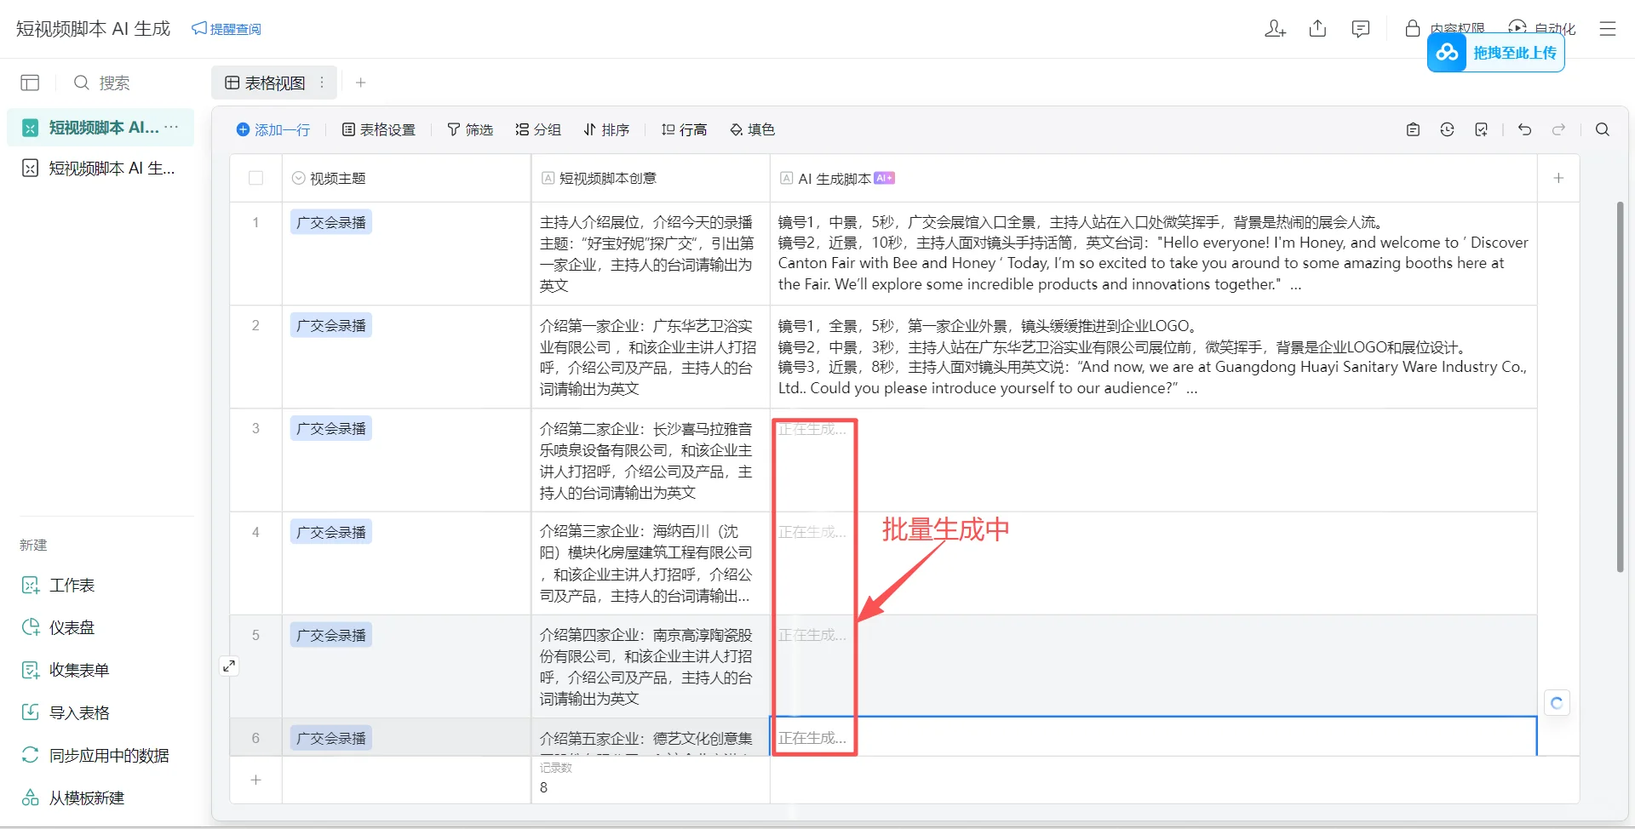Undo the last change
1635x829 pixels.
click(1523, 129)
